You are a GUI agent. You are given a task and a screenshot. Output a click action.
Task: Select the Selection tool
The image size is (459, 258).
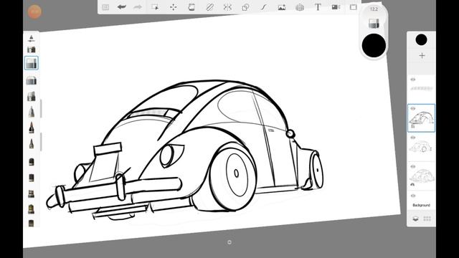[x=155, y=7]
